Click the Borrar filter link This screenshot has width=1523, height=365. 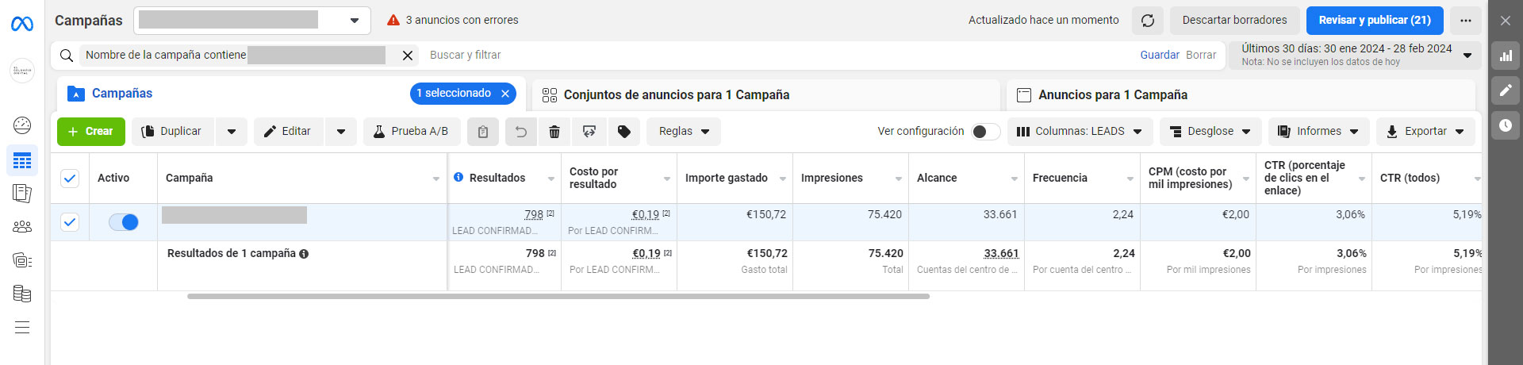[x=1201, y=56]
